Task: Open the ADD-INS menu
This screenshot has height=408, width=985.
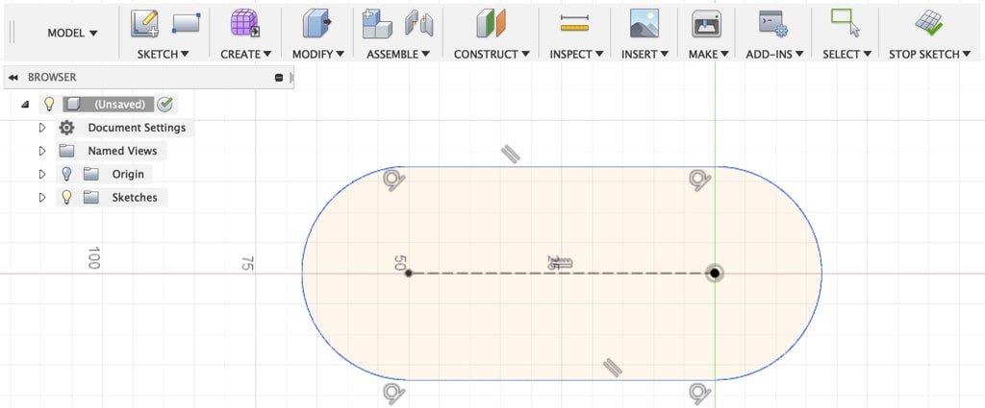Action: (x=774, y=54)
